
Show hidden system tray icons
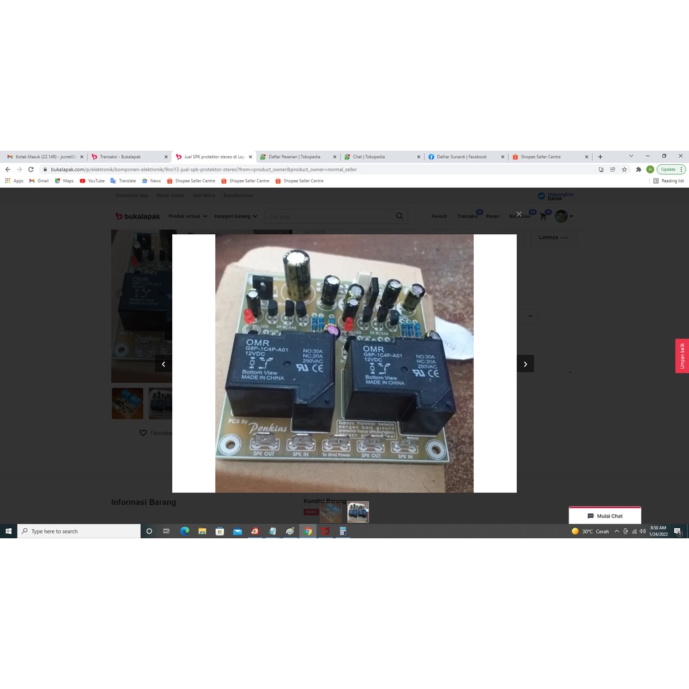(x=616, y=531)
